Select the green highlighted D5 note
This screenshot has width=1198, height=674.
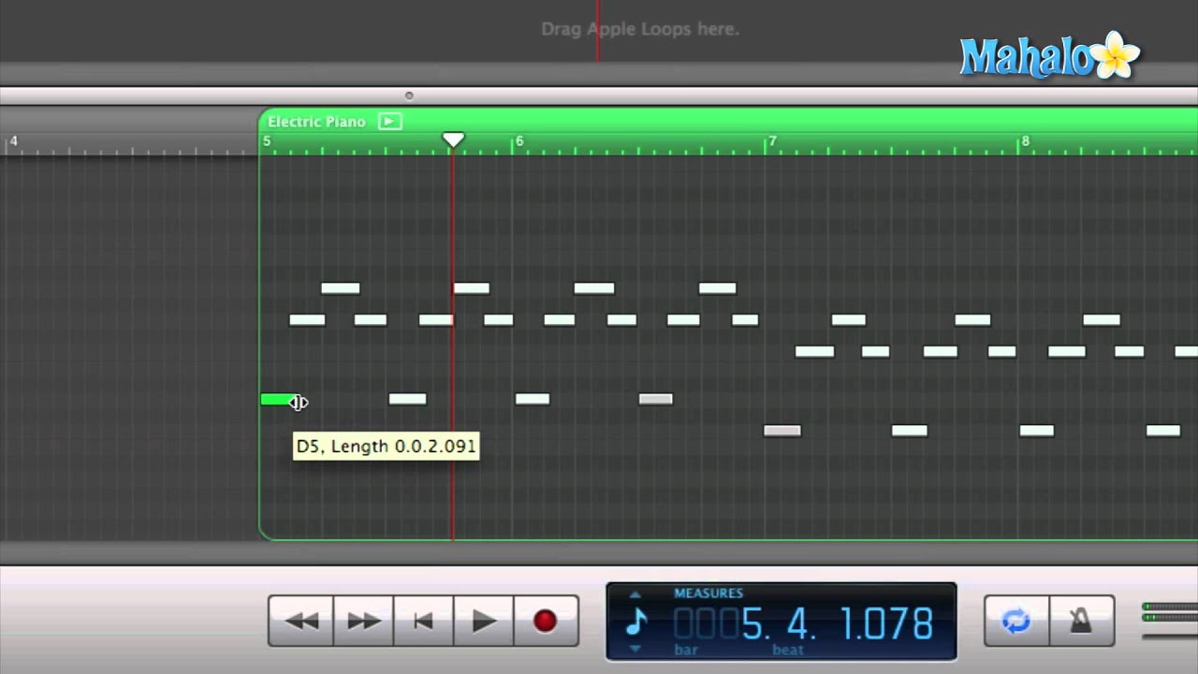278,400
